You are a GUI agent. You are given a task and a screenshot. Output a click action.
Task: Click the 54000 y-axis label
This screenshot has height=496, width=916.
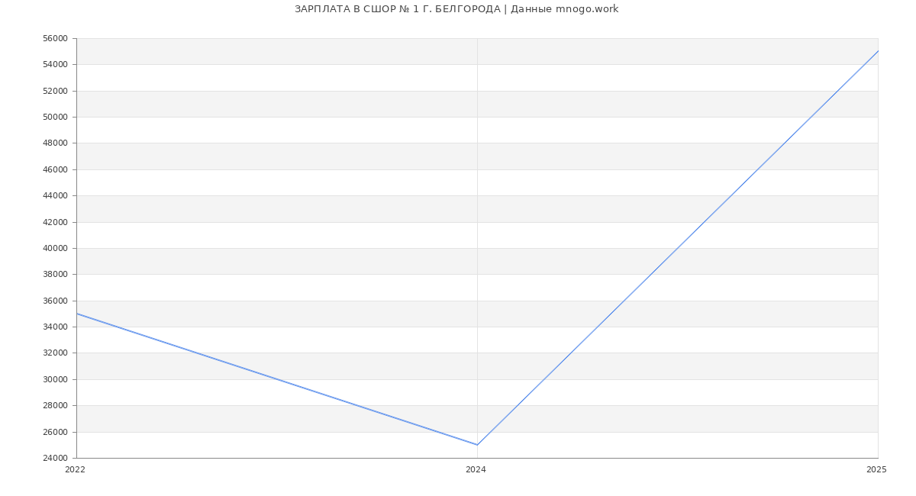pos(55,65)
